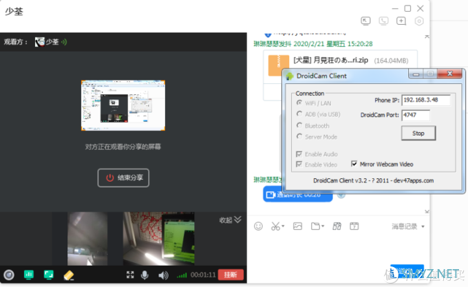Image resolution: width=468 pixels, height=287 pixels.
Task: Open screenshot tool dropdown arrow
Action: tap(283, 226)
